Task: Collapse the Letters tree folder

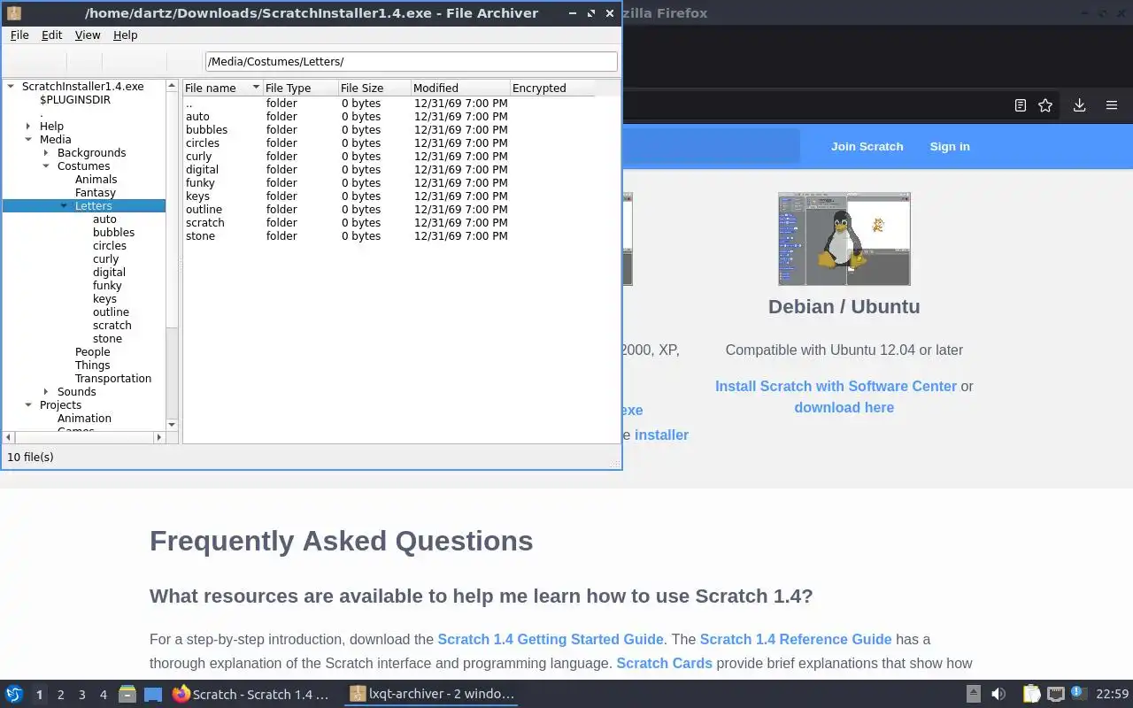Action: coord(64,205)
